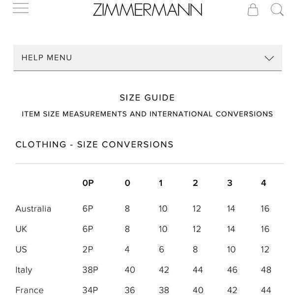Screen dimensions: 295x295
Task: Select the France row label
Action: 29,290
